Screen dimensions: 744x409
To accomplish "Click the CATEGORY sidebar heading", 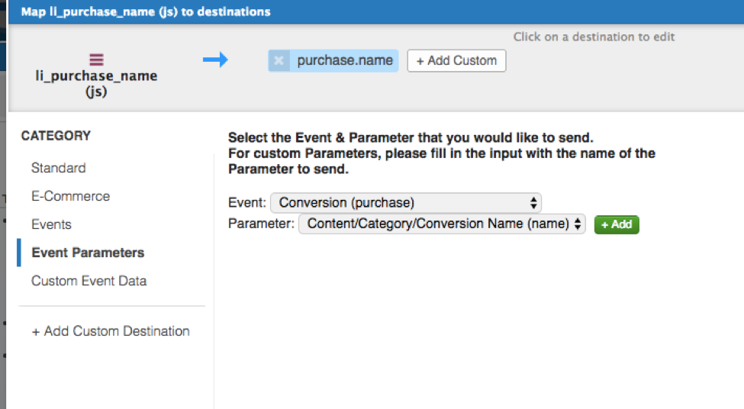I will (56, 136).
